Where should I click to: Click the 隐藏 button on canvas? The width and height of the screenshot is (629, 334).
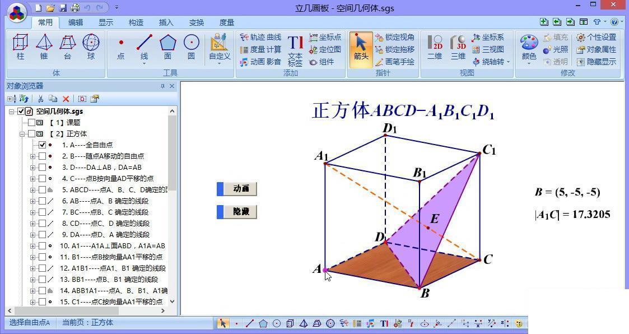point(237,212)
